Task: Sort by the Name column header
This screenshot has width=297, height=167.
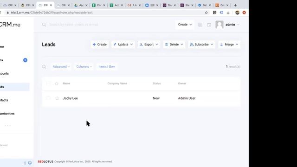Action: coord(66,83)
